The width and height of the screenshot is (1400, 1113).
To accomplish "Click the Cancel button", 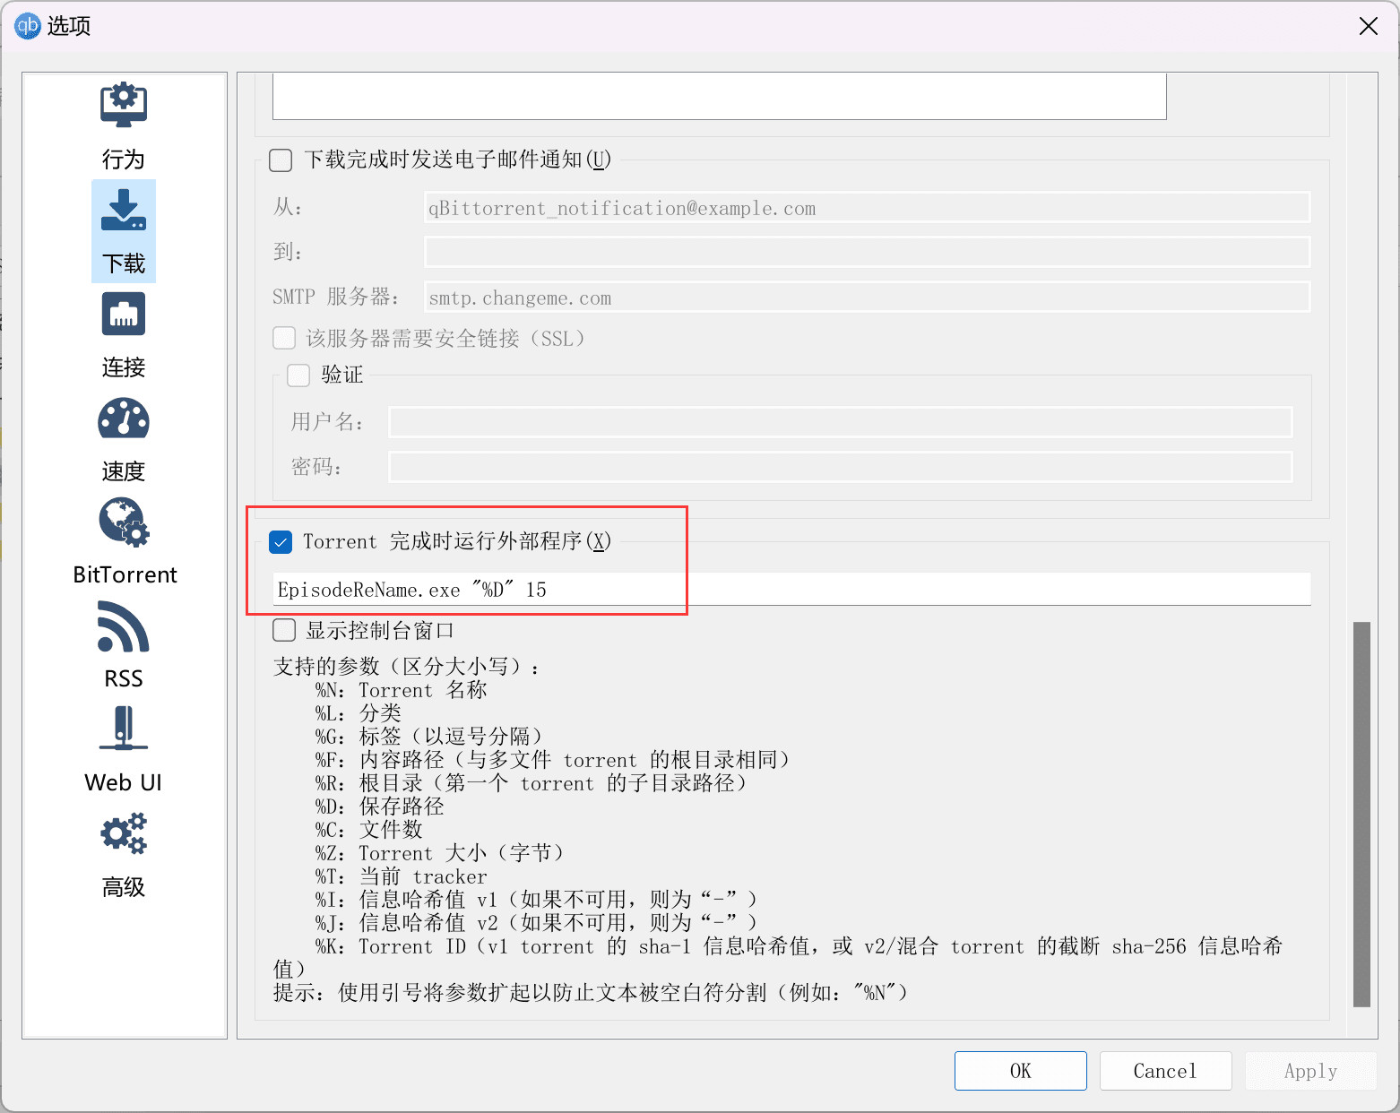I will point(1165,1071).
